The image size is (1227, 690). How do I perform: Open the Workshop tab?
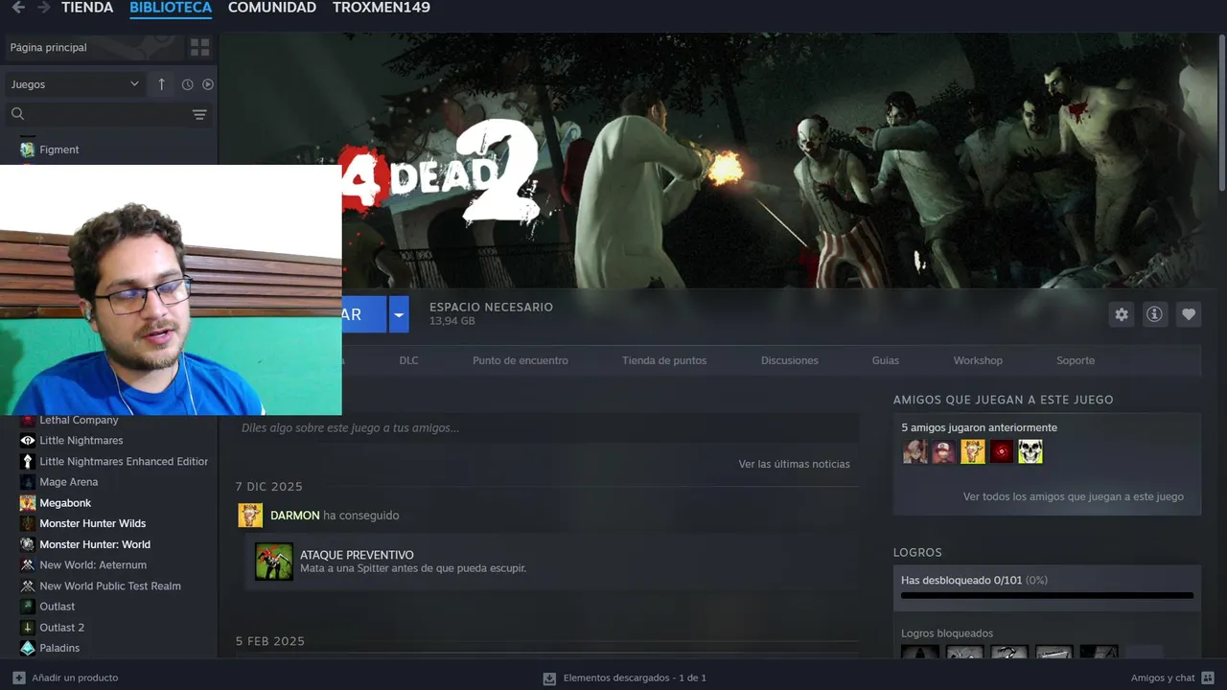tap(978, 360)
